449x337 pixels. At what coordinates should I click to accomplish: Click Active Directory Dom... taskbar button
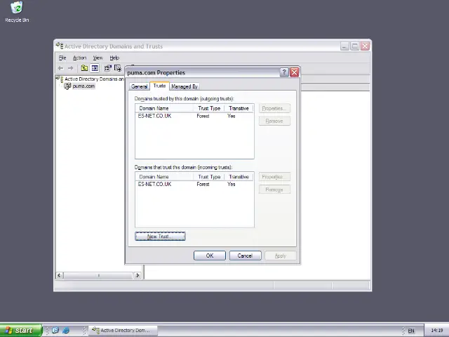point(123,331)
